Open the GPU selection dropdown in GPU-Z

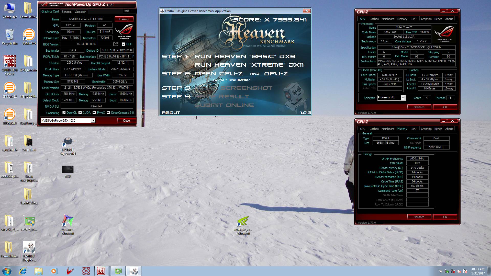[68, 121]
